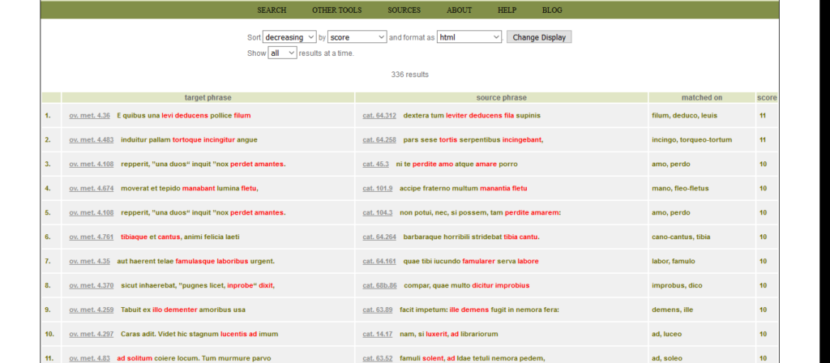Open the Show 'all' results dropdown
Screen dimensions: 830x363
click(282, 53)
